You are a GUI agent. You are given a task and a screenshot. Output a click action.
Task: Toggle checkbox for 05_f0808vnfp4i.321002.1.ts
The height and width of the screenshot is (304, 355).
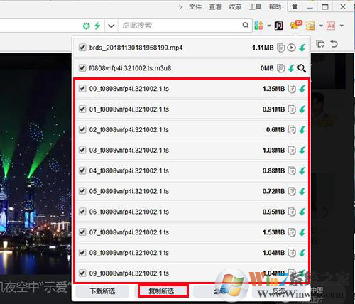82,191
